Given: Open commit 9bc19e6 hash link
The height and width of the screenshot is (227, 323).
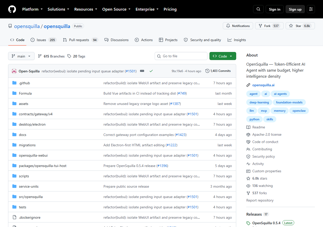Looking at the screenshot, I should [177, 71].
